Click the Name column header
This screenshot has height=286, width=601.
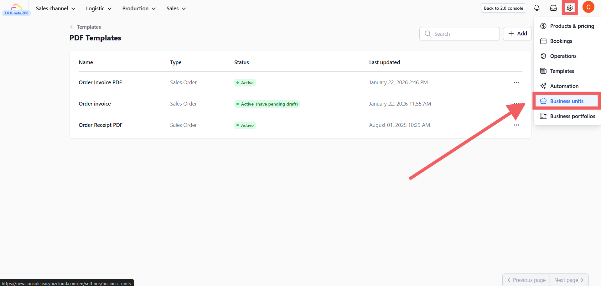coord(86,62)
